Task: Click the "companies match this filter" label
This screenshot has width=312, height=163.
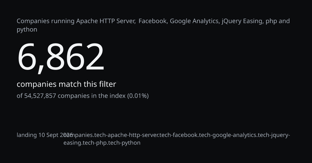Action: coord(66,84)
